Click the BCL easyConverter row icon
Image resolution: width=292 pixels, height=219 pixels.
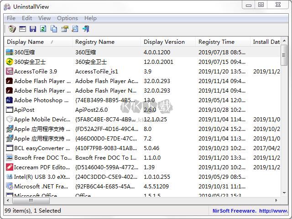coord(10,148)
